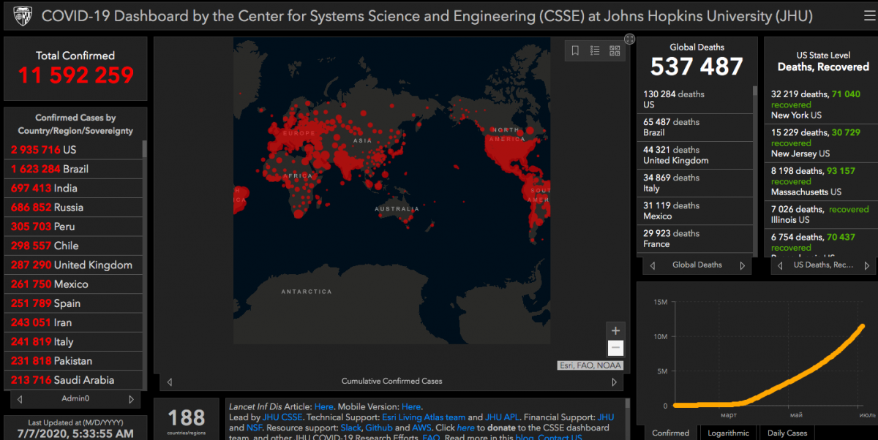Select Pakistan in confirmed cases list
This screenshot has height=440, width=878.
(73, 360)
